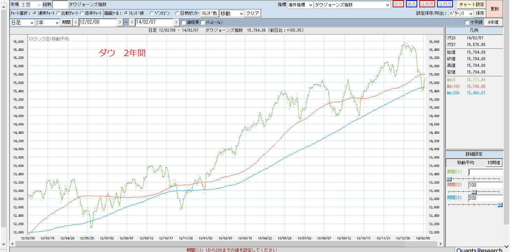The image size is (513, 252).
Task: Click the 凡例 legend panel header
Action: [474, 30]
